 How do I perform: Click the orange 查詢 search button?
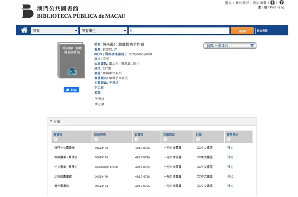242,31
